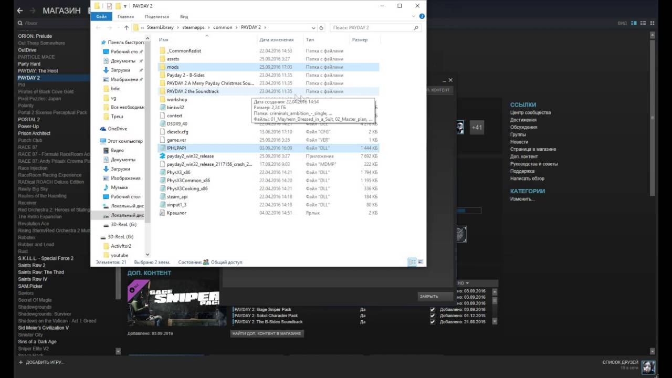Viewport: 672px width, 378px height.
Task: Select Prison Architect in Steam library
Action: 34,133
